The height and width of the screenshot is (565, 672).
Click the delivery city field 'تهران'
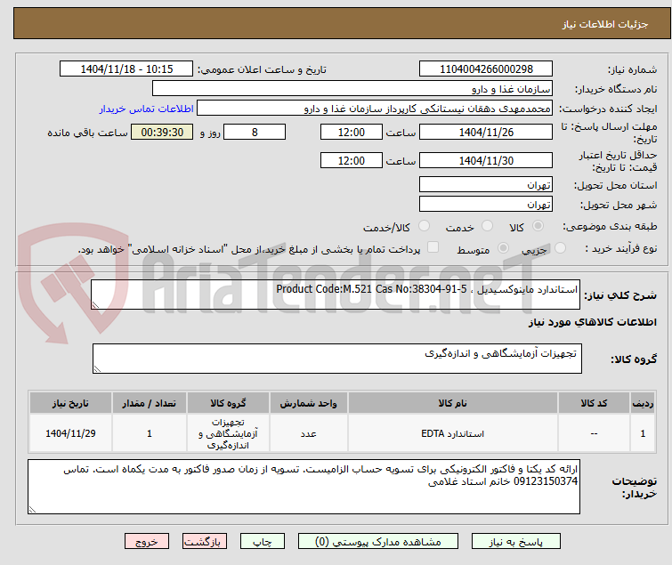[486, 205]
